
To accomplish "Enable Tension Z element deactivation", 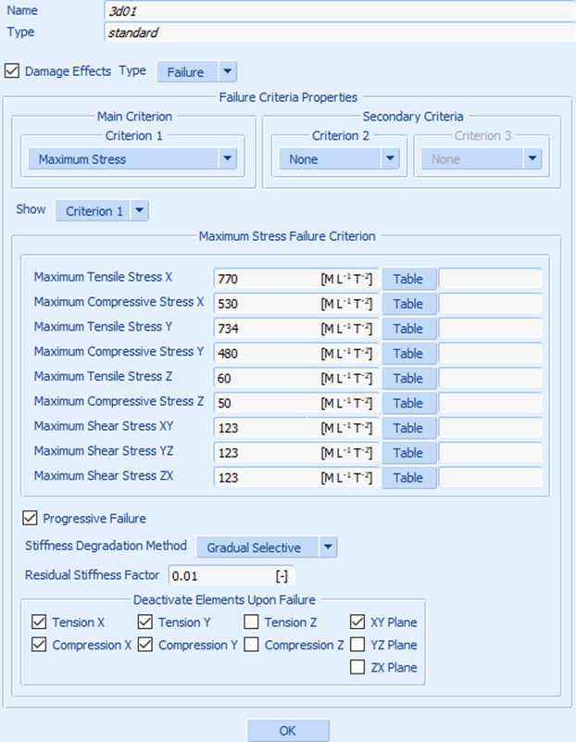I will [252, 623].
